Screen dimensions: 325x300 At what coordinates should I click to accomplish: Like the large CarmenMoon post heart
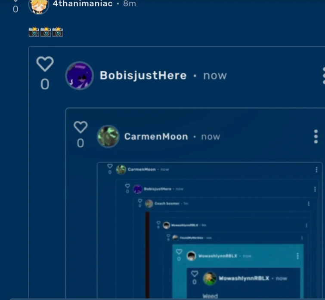80,127
